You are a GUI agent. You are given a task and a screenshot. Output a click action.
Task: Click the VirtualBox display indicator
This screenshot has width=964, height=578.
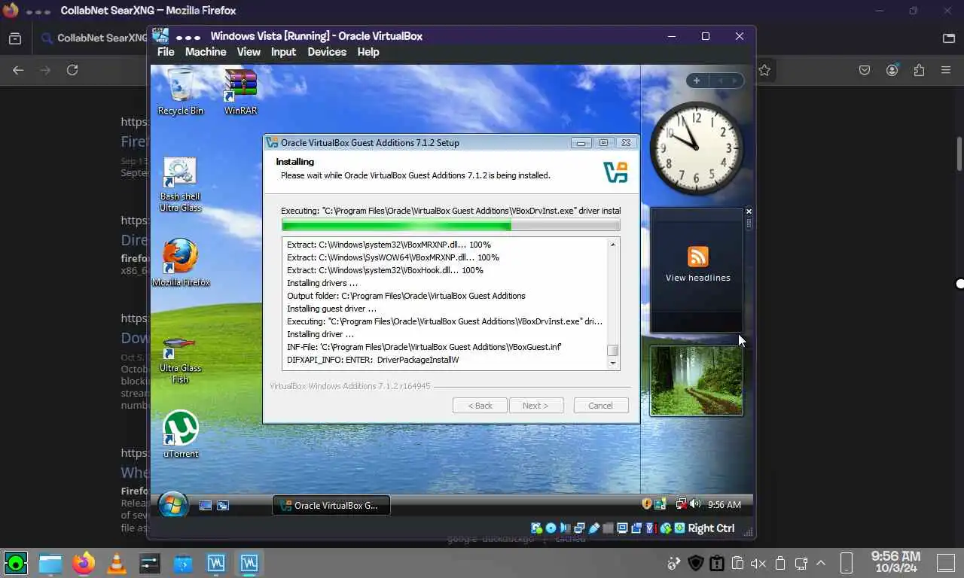click(x=622, y=528)
